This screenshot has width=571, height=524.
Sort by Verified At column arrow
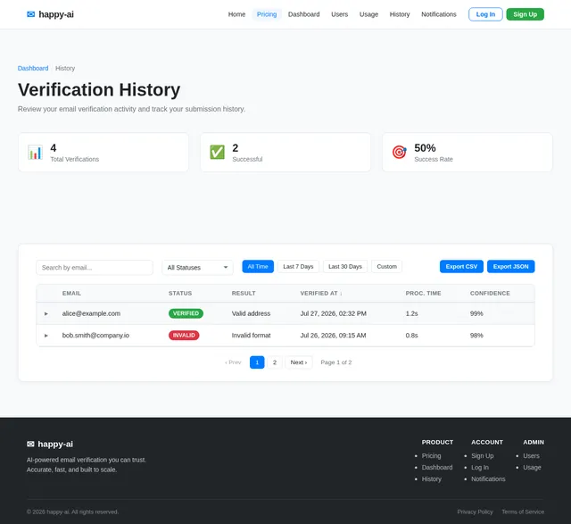341,294
